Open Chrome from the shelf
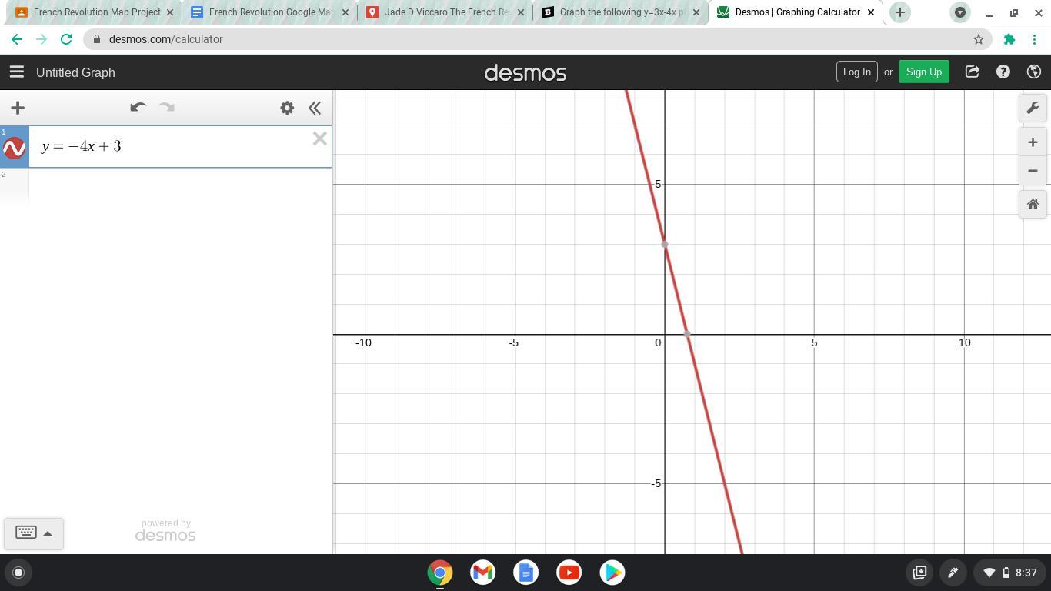 pos(440,573)
